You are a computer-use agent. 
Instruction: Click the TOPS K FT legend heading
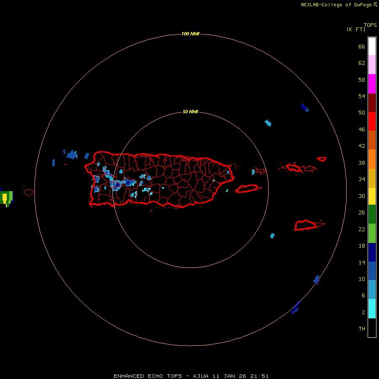pos(362,27)
